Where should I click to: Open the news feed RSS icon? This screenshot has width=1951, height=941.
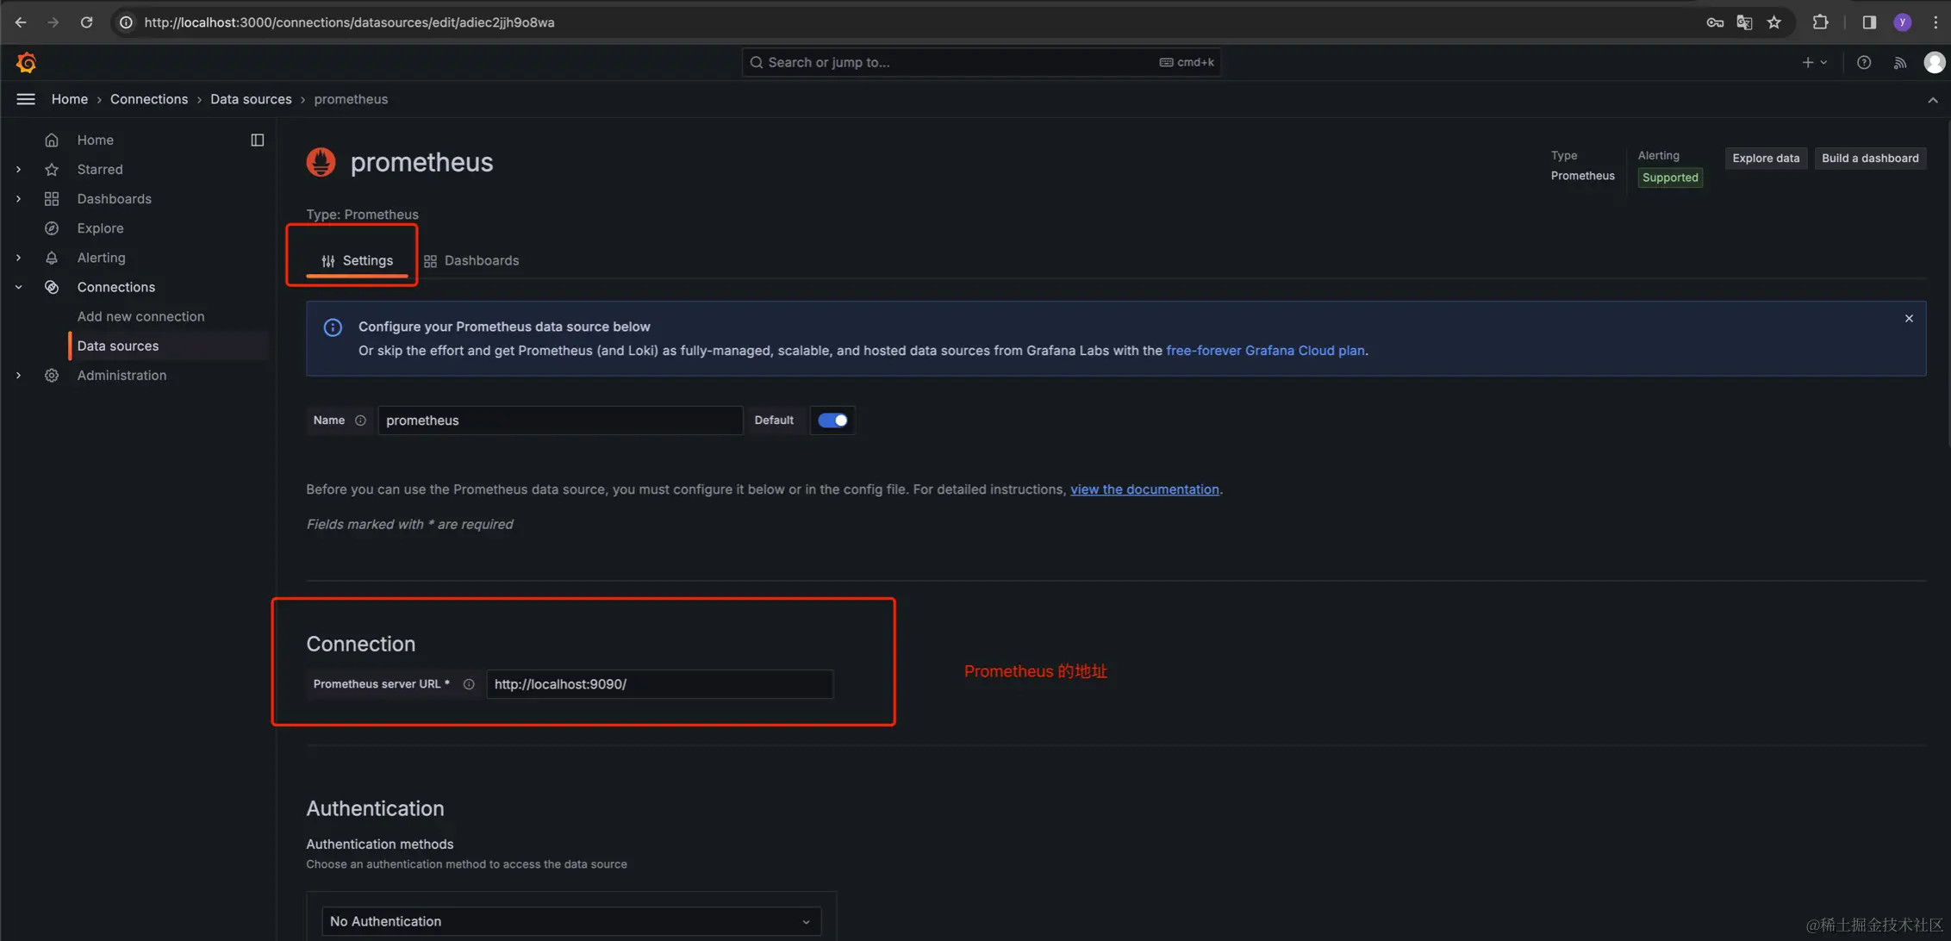click(x=1899, y=63)
